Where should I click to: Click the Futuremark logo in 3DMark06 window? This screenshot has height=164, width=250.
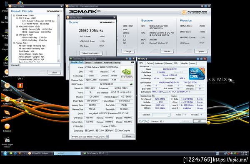click(x=195, y=12)
